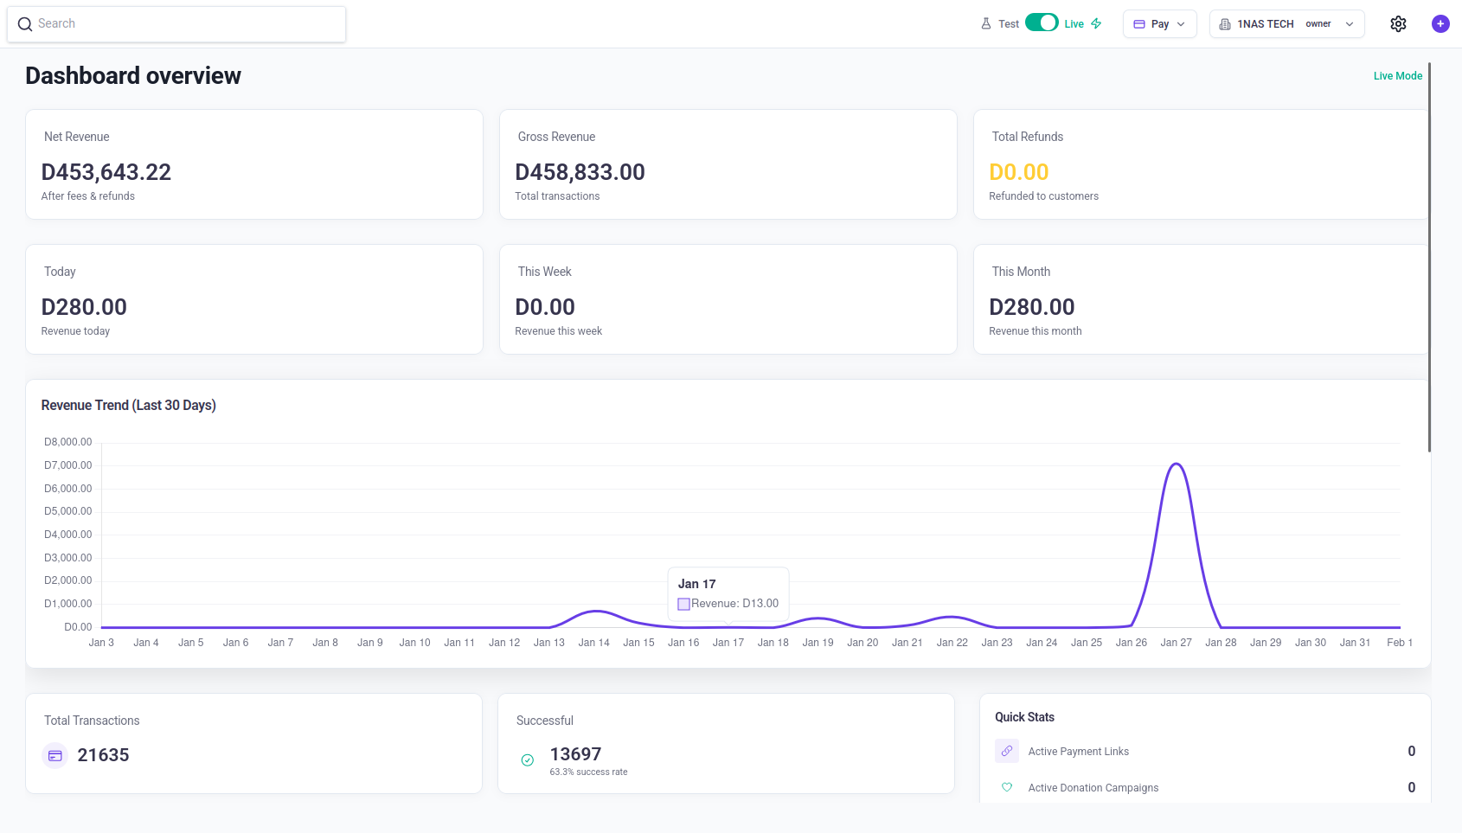Click the Live Mode label
Viewport: 1462px width, 833px height.
click(1398, 75)
